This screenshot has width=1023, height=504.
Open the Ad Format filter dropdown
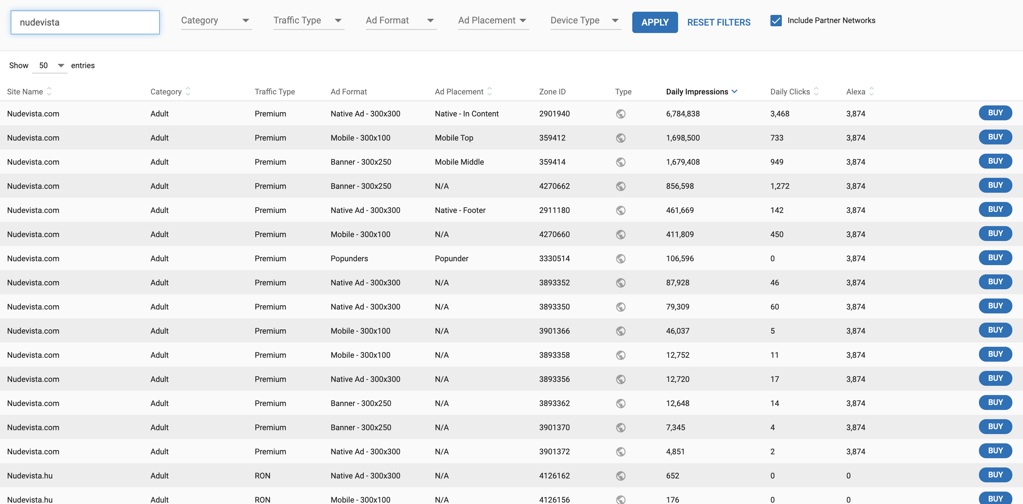[x=401, y=21]
